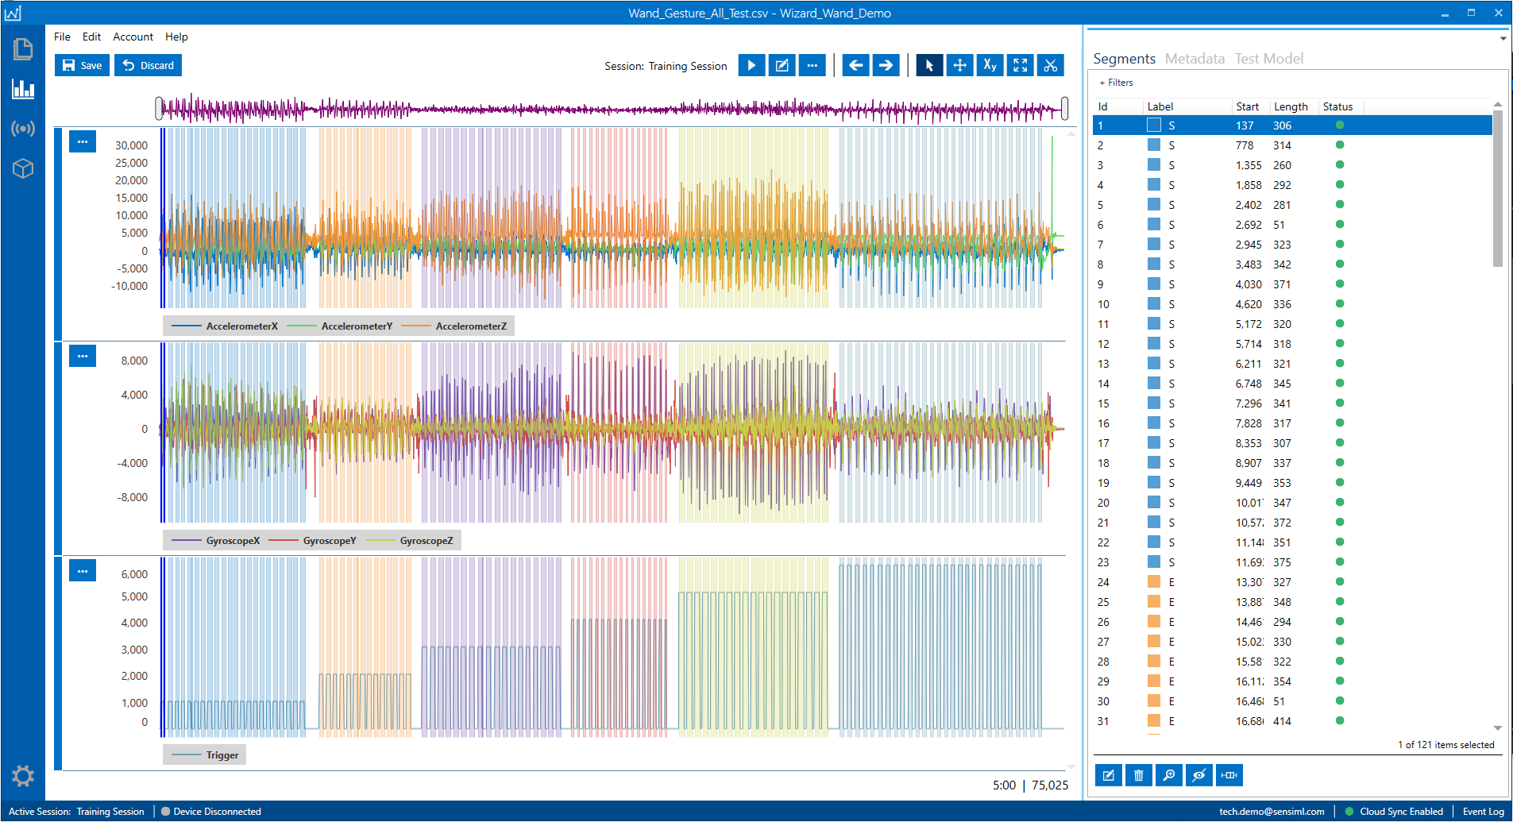Save the current changes
The width and height of the screenshot is (1513, 822).
83,65
